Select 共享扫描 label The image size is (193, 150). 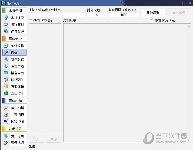coord(17,115)
